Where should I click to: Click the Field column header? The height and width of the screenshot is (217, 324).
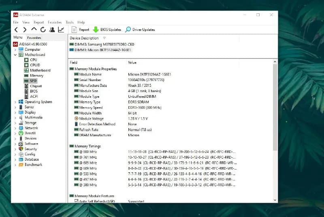pyautogui.click(x=74, y=62)
